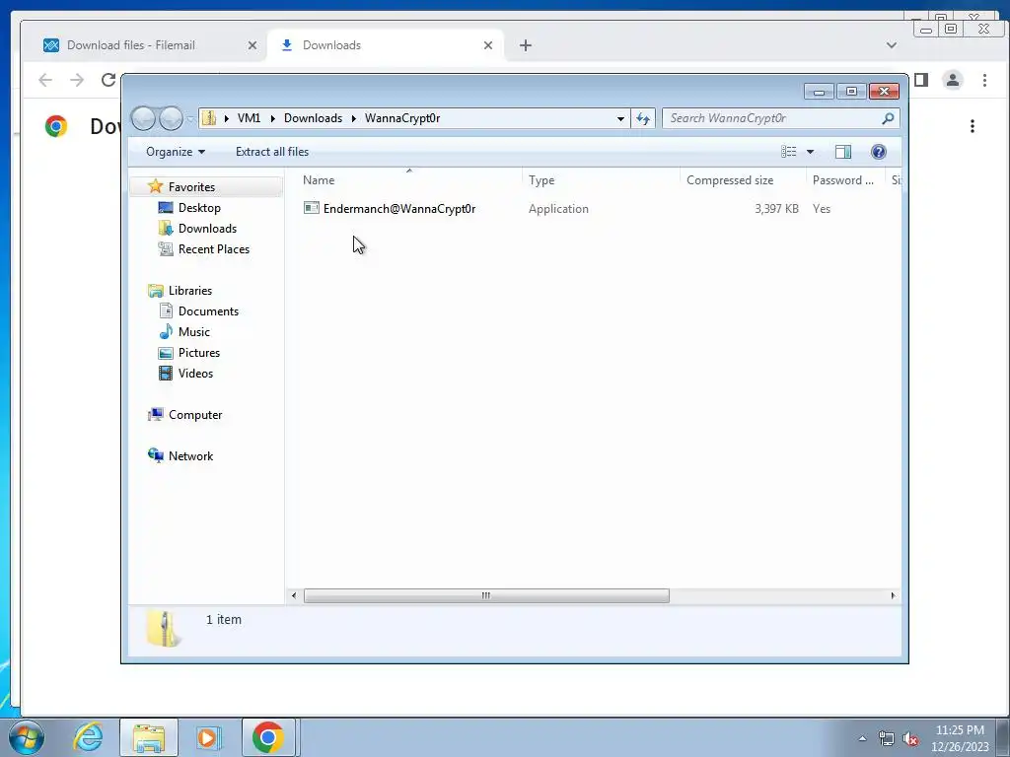The width and height of the screenshot is (1010, 757).
Task: Open Explorer help with the question mark icon
Action: [878, 152]
